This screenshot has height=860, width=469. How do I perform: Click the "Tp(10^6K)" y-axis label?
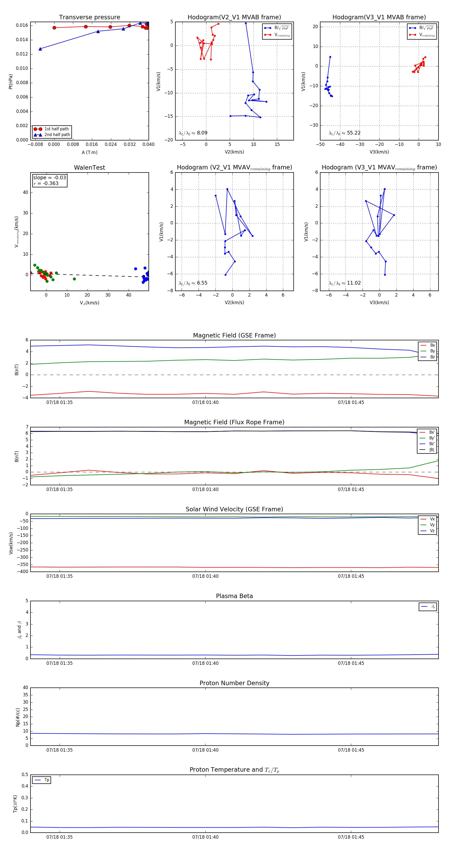point(15,804)
